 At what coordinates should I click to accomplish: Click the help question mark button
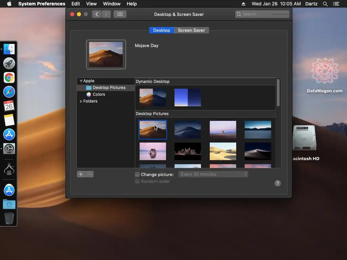278,183
